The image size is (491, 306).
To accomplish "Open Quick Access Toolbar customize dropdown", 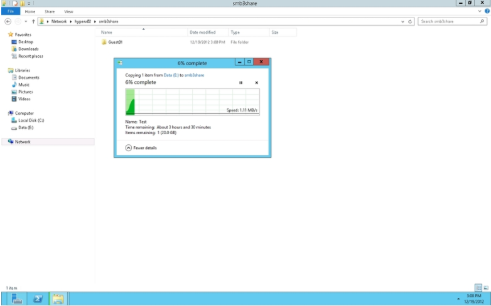I will 29,3.
